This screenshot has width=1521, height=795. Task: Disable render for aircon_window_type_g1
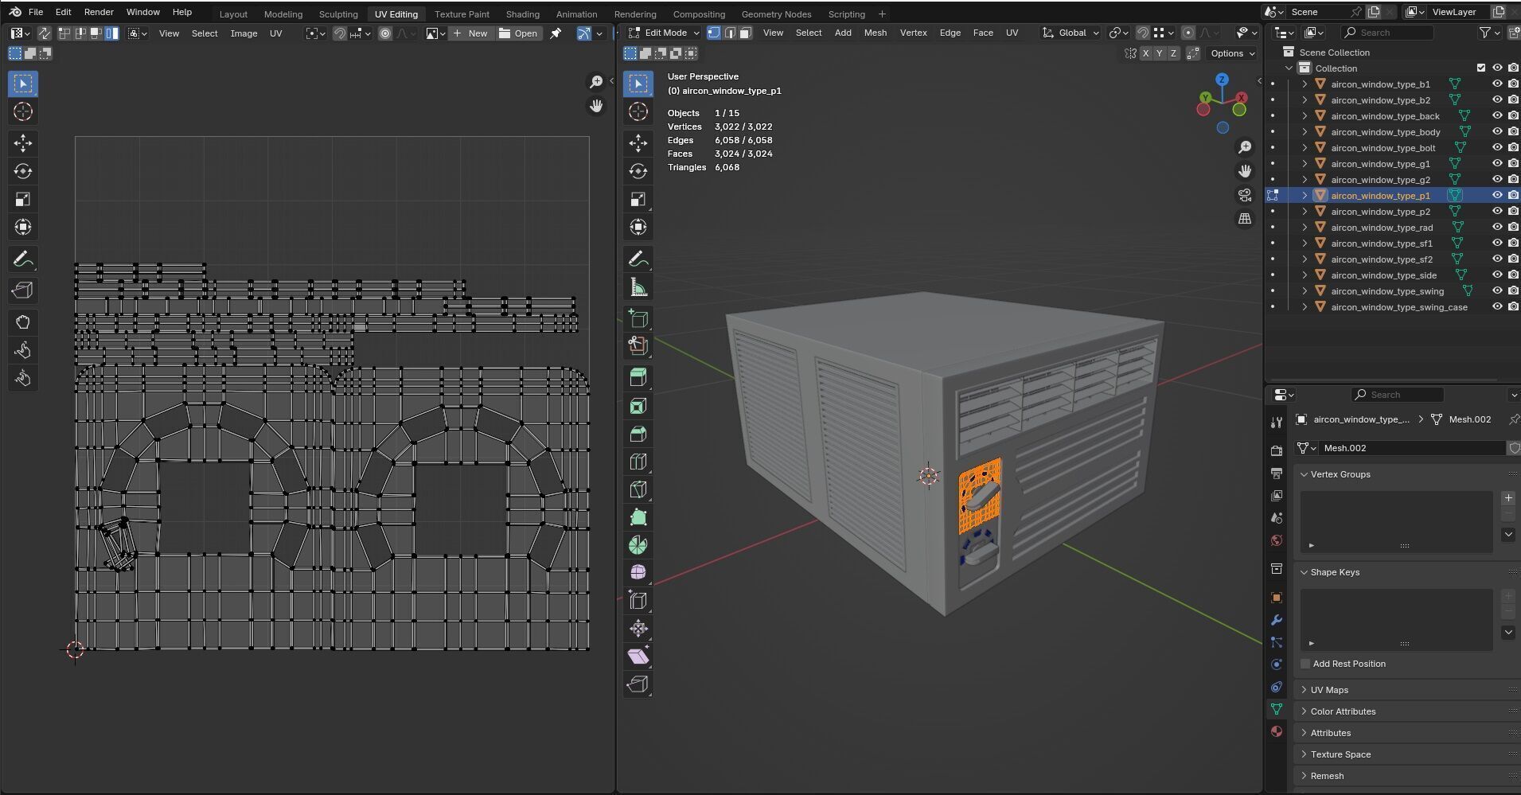1513,163
